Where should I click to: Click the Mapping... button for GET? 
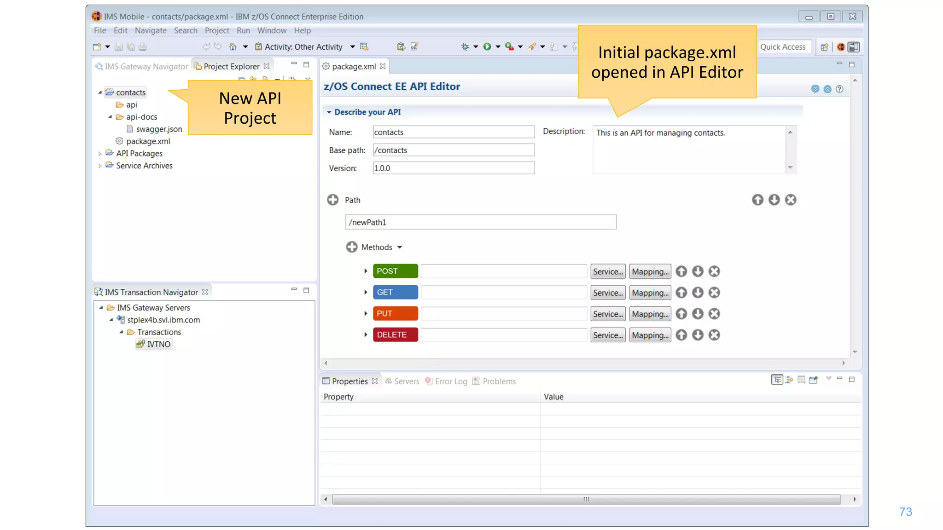[x=650, y=293]
